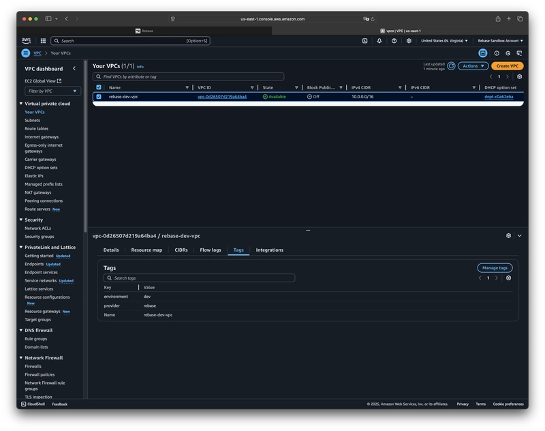Open the notifications bell
This screenshot has width=545, height=431.
click(x=379, y=41)
